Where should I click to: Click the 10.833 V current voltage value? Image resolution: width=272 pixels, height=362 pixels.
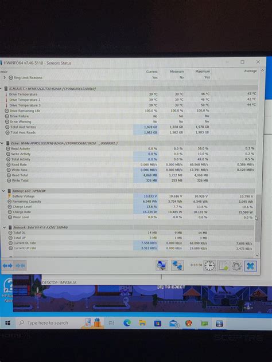click(150, 196)
